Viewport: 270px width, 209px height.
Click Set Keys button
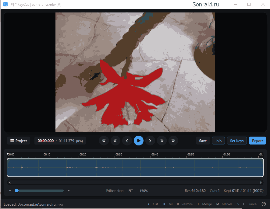(x=237, y=141)
